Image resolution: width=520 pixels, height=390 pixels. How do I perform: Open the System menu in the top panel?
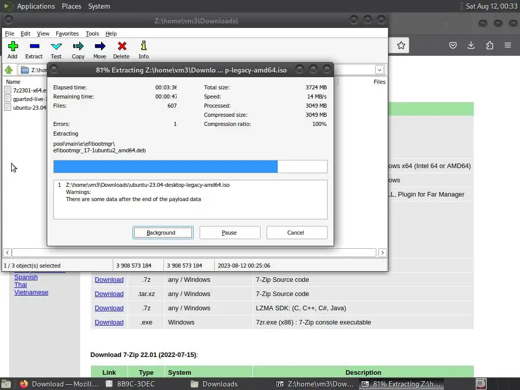[99, 6]
